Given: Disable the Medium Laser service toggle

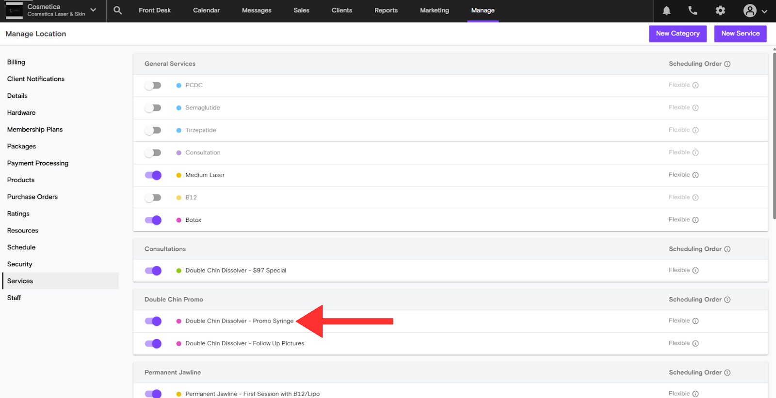Looking at the screenshot, I should [153, 175].
